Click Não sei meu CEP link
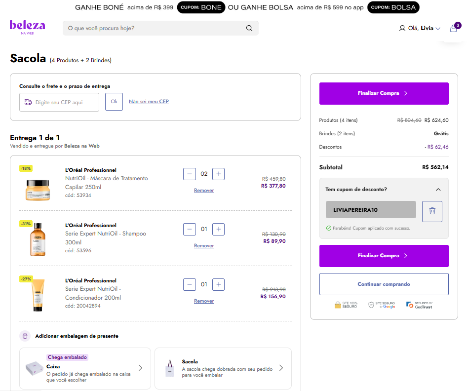The width and height of the screenshot is (468, 391). coord(149,102)
